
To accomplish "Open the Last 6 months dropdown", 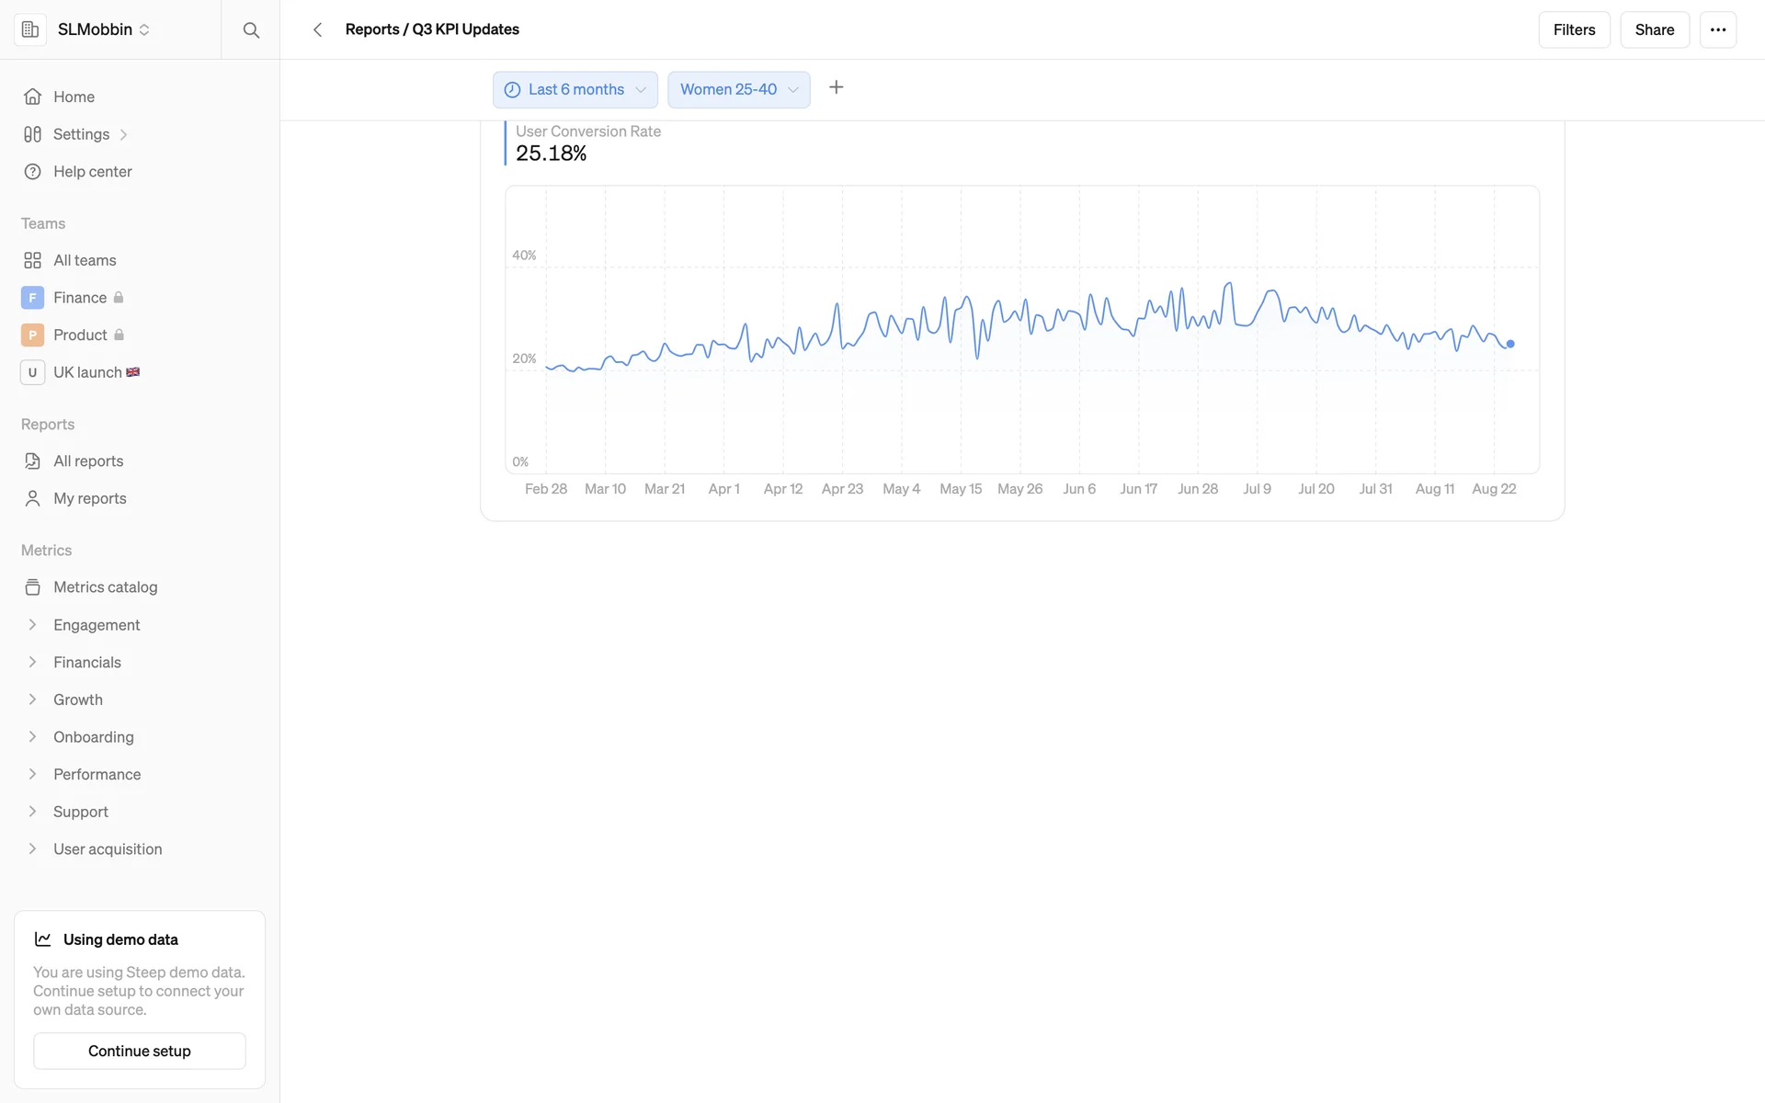I will pyautogui.click(x=575, y=89).
